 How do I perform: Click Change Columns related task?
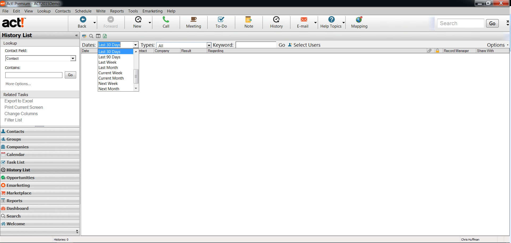tap(21, 114)
